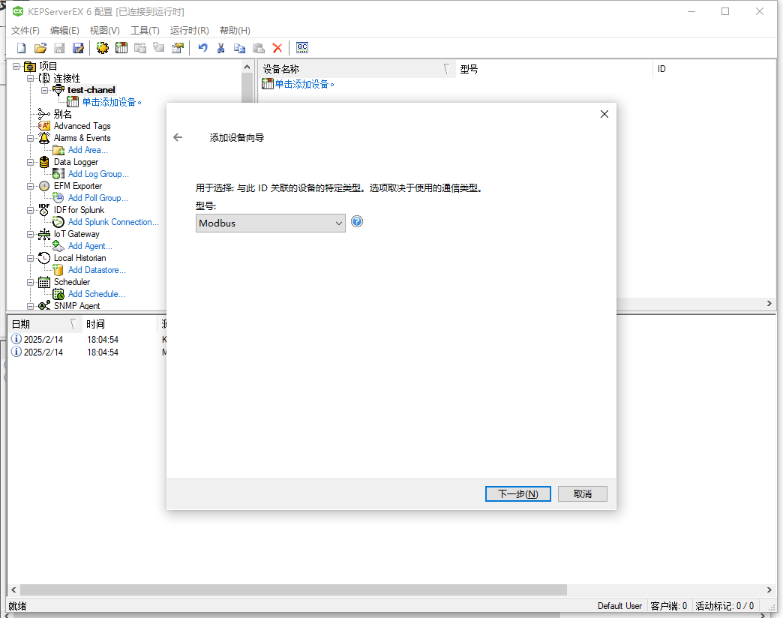The height and width of the screenshot is (618, 783).
Task: Collapse the IoT Gateway node
Action: [x=31, y=234]
